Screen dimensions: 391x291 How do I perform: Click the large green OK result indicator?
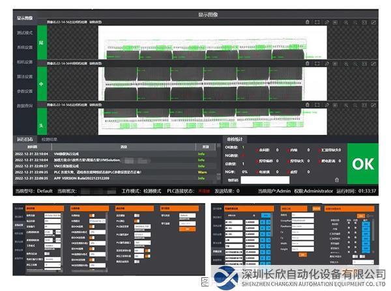(x=362, y=165)
